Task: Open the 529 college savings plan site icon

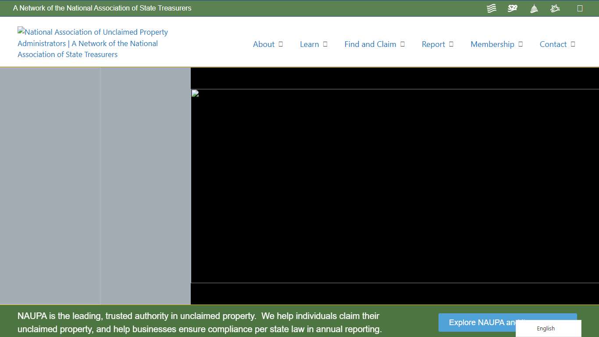Action: point(512,8)
